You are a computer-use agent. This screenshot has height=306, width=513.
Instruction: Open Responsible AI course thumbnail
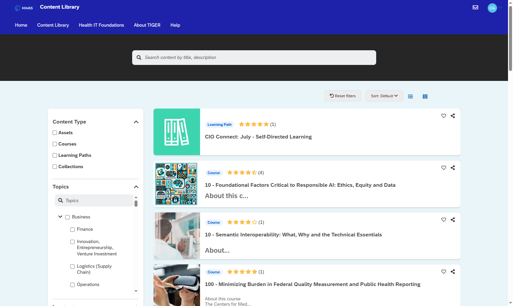(177, 184)
